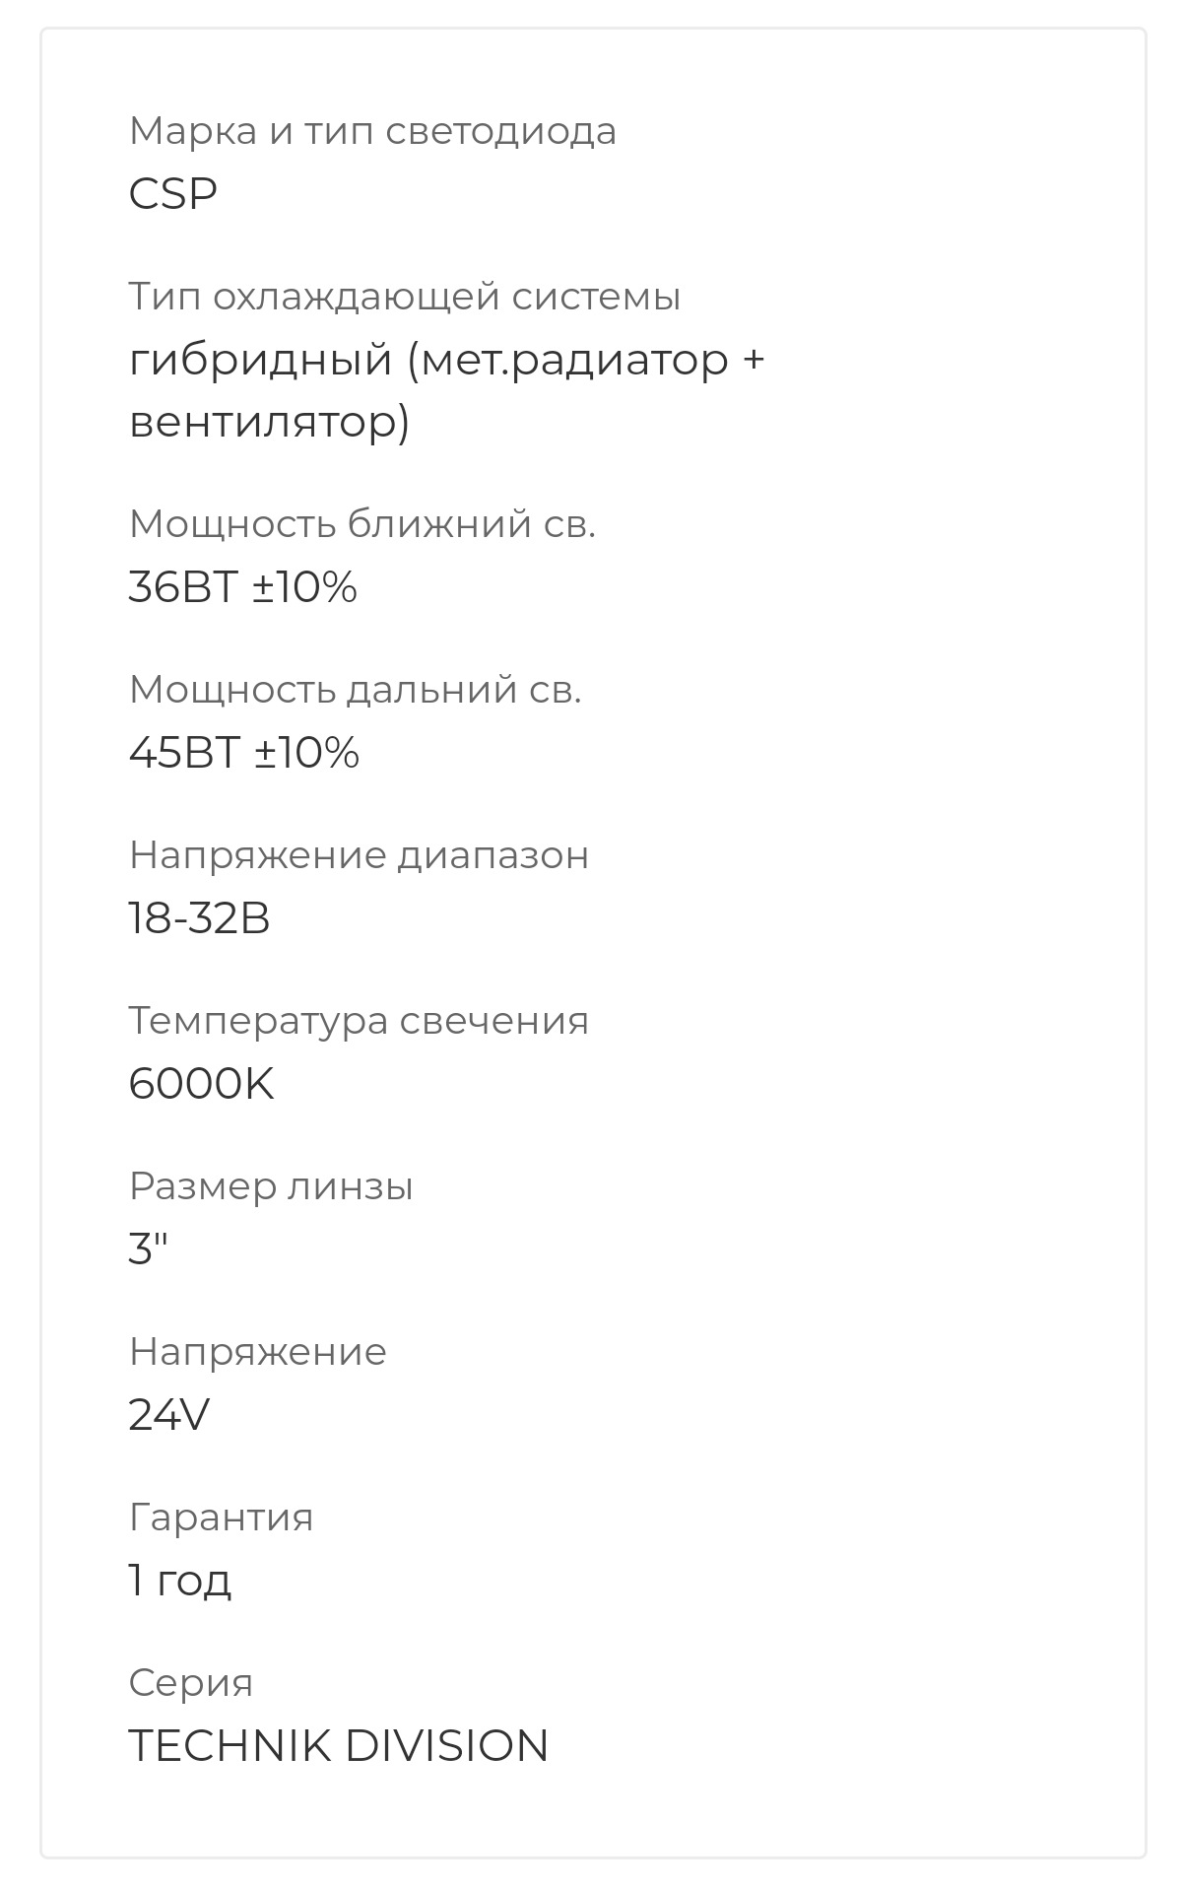Select the 36ВТ ±10% value

(242, 588)
